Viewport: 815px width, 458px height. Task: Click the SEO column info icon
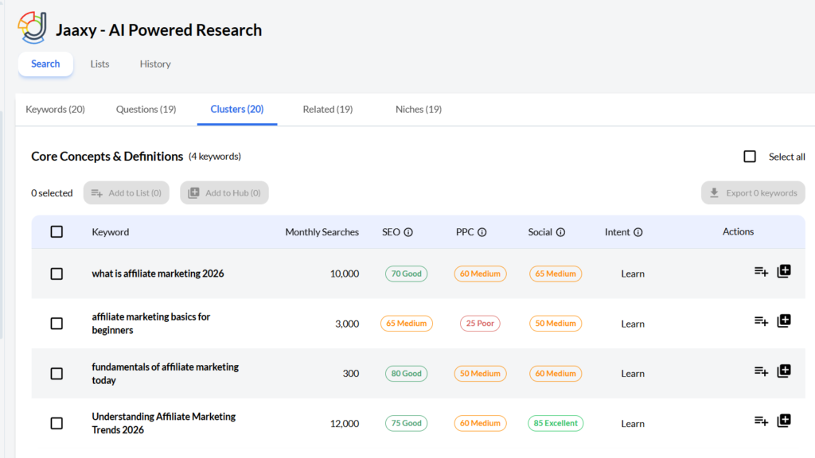pos(408,233)
